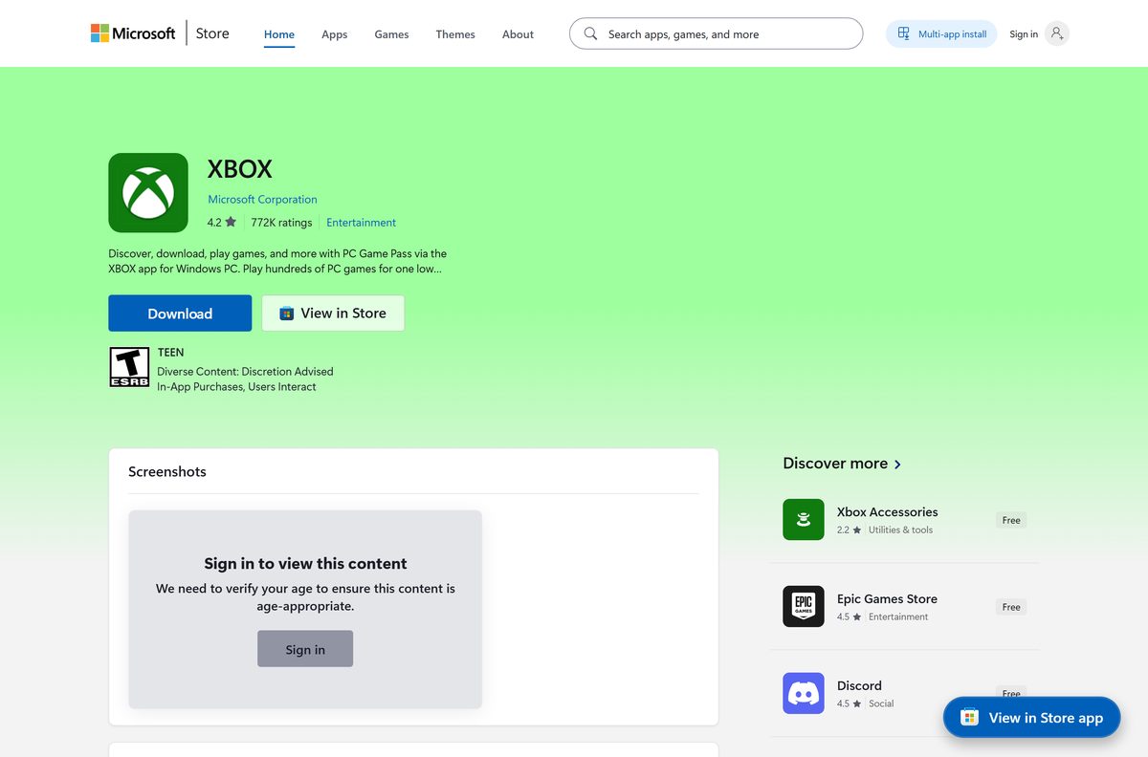The image size is (1148, 757).
Task: Click the Discord app icon
Action: coord(804,694)
